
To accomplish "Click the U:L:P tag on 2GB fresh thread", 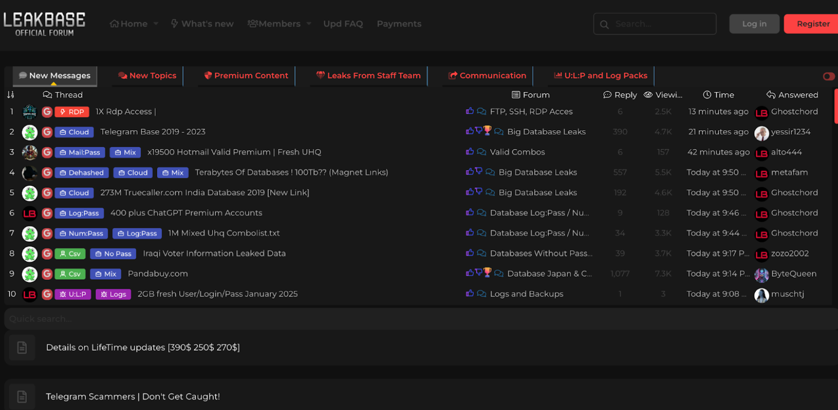I will pyautogui.click(x=73, y=294).
